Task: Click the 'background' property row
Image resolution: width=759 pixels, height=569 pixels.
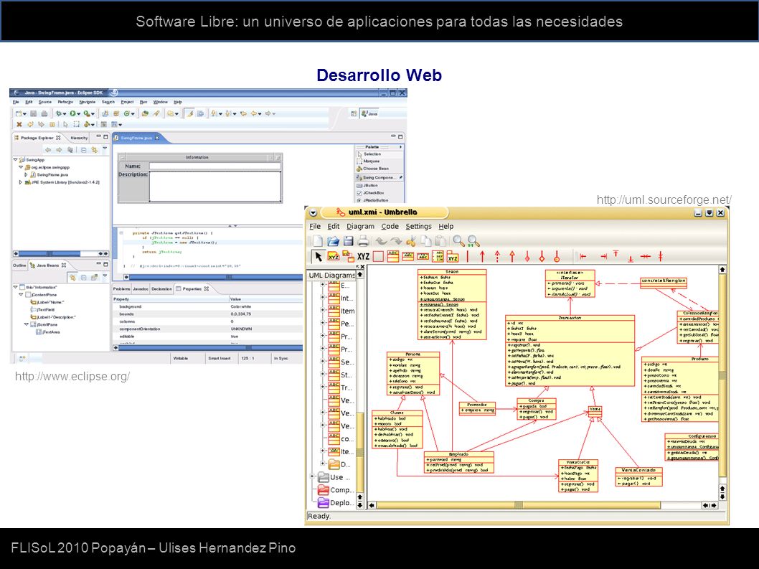Action: [x=207, y=306]
